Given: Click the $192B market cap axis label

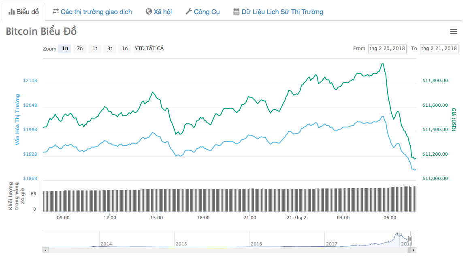Looking at the screenshot, I should pyautogui.click(x=30, y=154).
